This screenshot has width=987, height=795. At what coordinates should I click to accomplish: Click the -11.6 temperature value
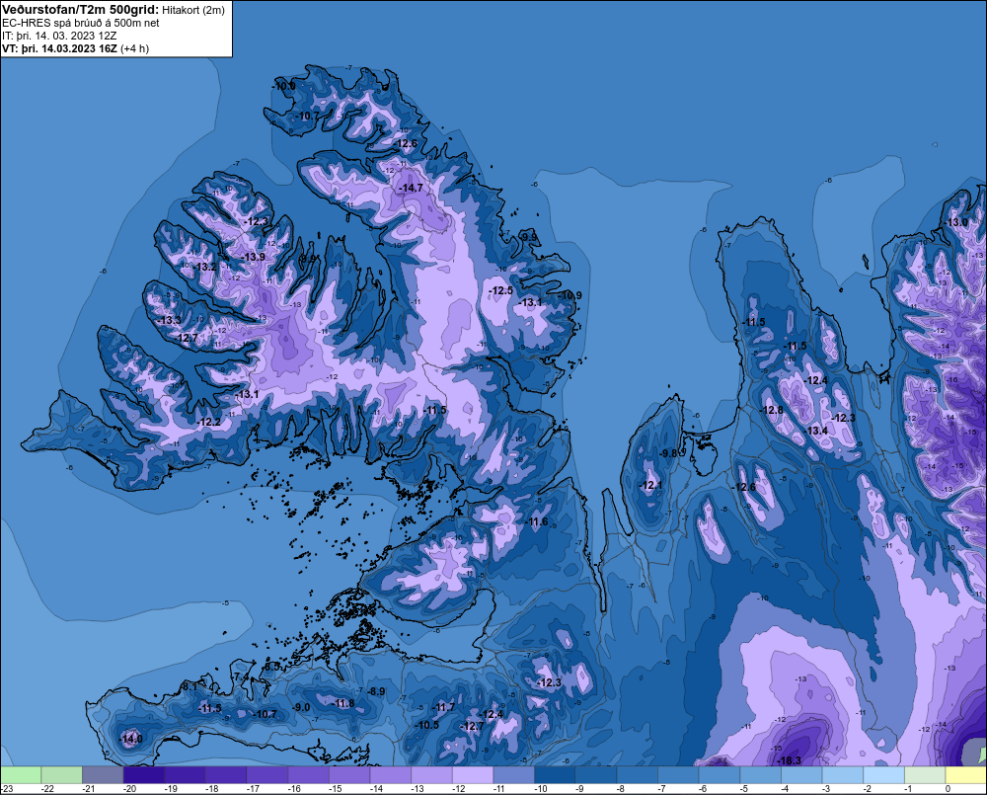click(x=537, y=521)
